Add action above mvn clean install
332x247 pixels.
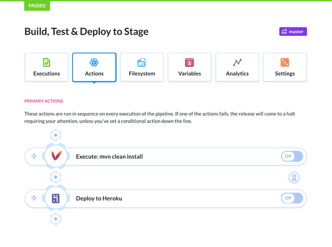(56, 135)
